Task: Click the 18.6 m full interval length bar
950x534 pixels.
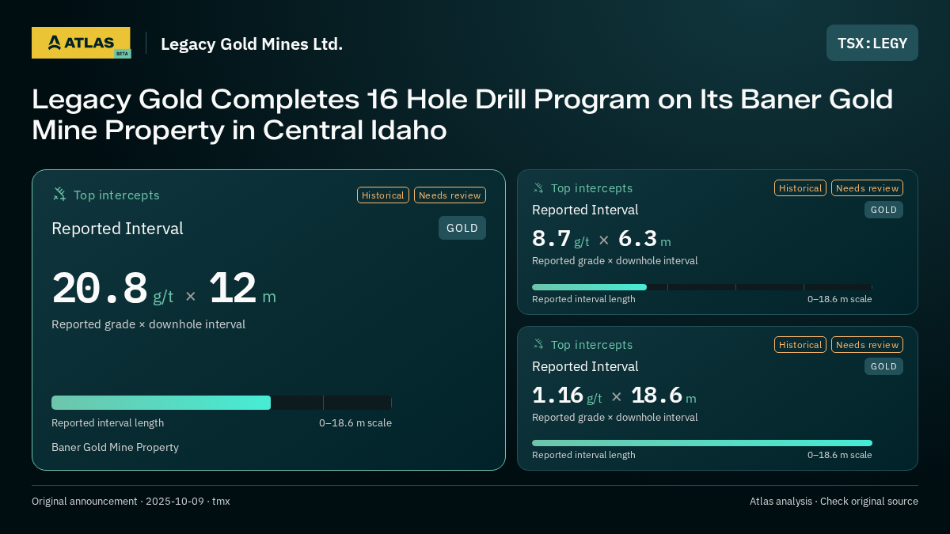Action: pos(702,443)
